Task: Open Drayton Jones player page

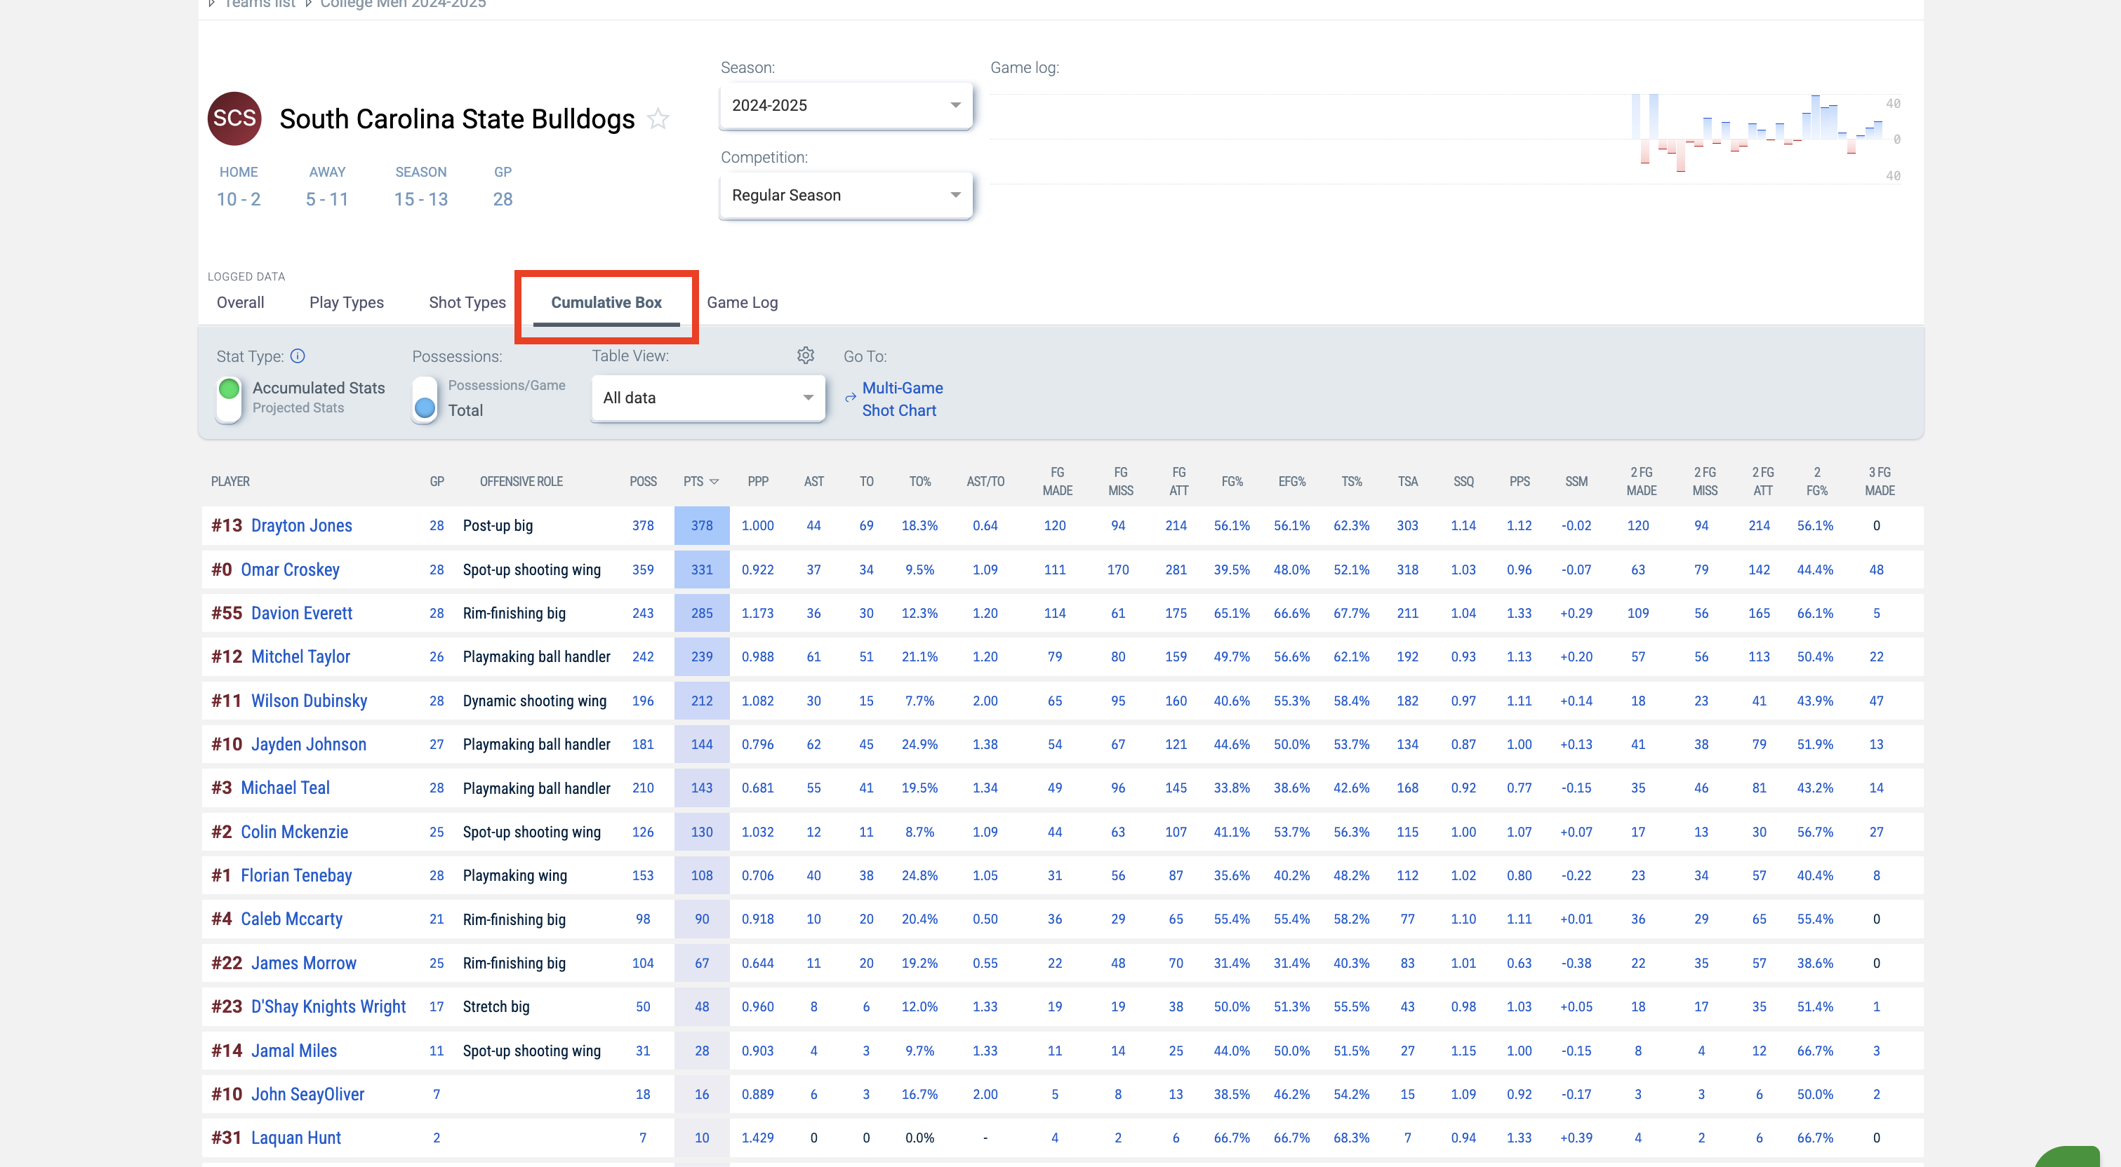Action: 300,525
